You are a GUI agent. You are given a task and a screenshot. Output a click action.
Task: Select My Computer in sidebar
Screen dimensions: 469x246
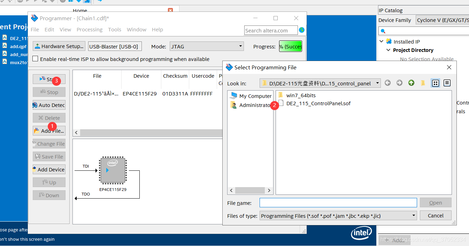(251, 96)
